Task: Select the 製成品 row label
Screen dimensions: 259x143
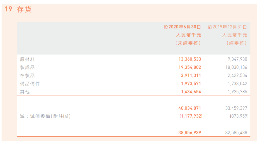Action: [27, 67]
